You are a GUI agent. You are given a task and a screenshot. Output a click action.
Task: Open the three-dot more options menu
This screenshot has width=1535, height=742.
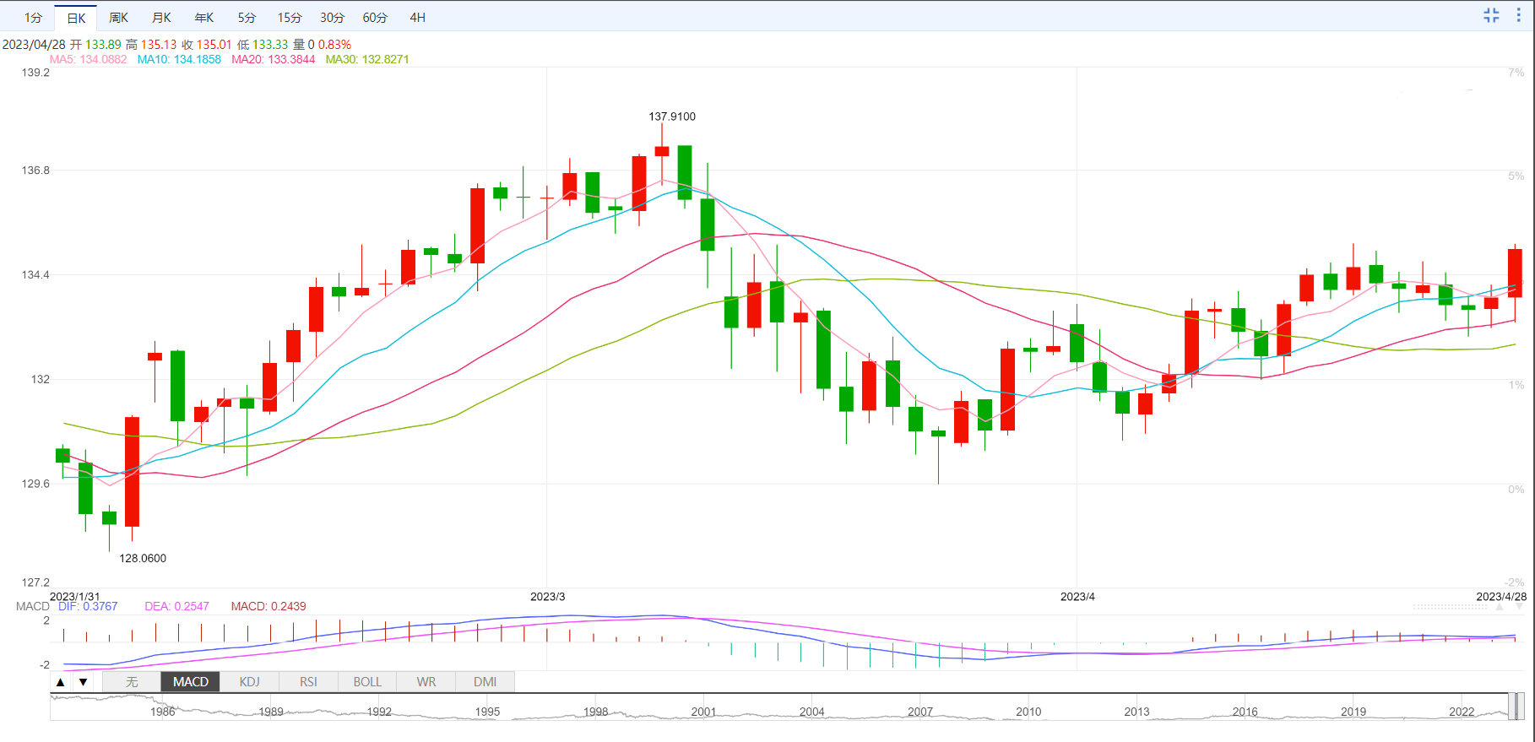pyautogui.click(x=1518, y=15)
